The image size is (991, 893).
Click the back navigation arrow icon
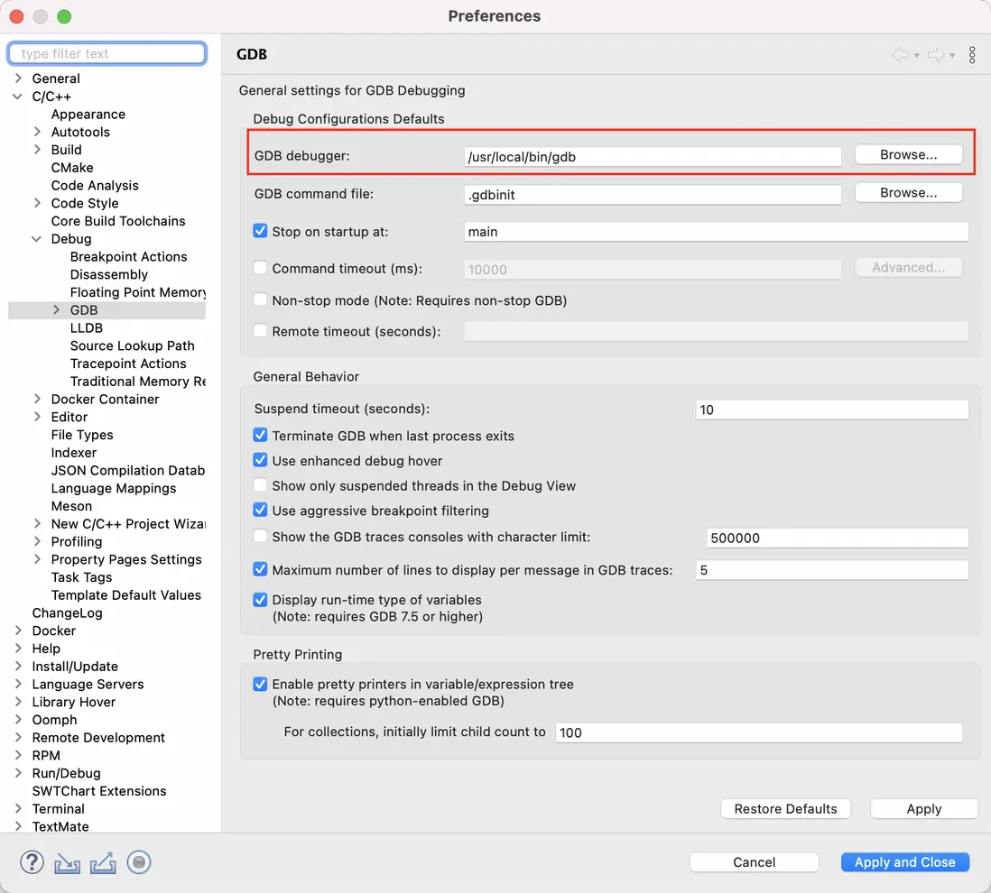(900, 55)
